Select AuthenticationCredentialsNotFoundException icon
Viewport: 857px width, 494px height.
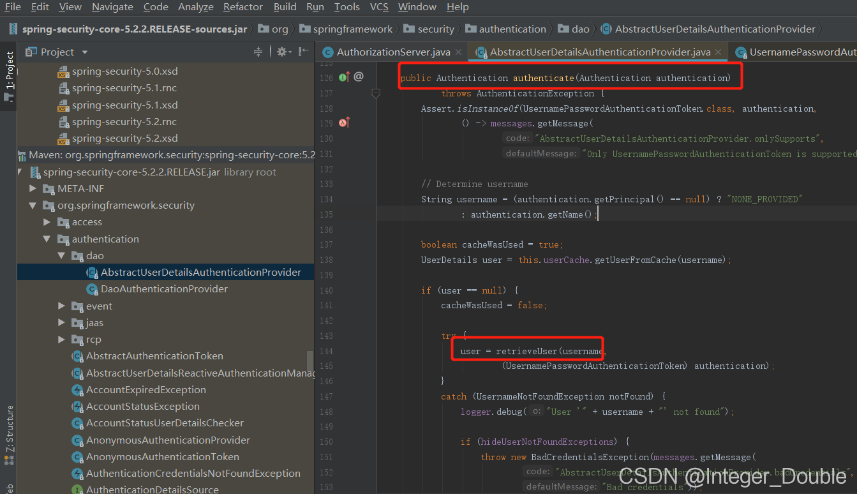77,474
